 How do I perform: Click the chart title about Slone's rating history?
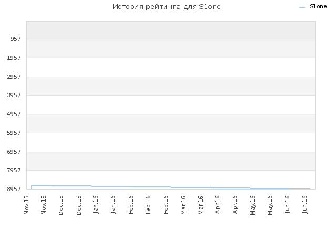167,7
